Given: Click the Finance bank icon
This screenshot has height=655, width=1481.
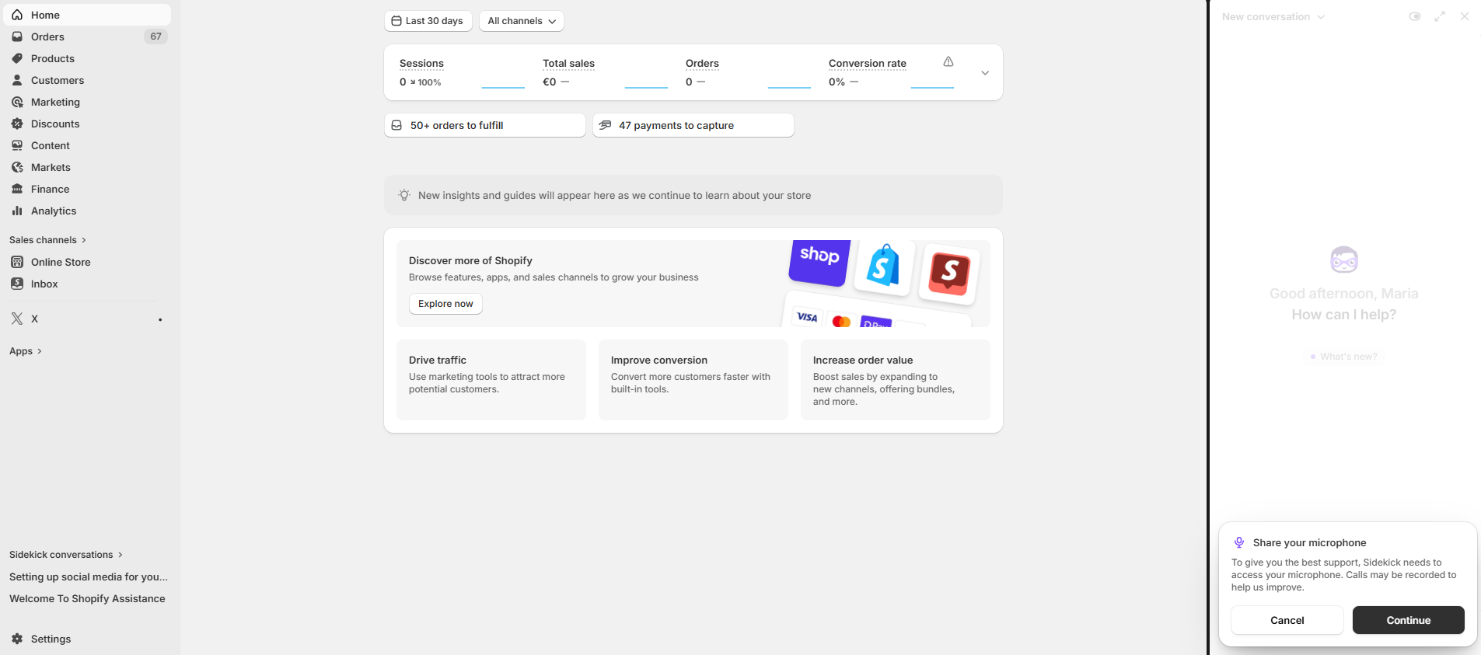Looking at the screenshot, I should pos(17,189).
